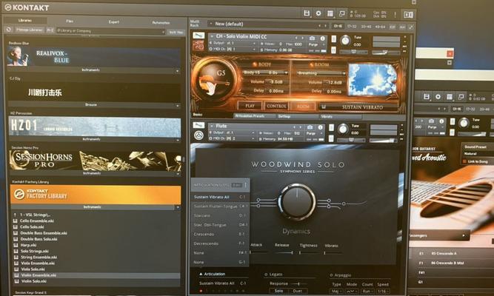The height and width of the screenshot is (296, 494).
Task: Click the refresh libraries icon
Action: (8, 30)
